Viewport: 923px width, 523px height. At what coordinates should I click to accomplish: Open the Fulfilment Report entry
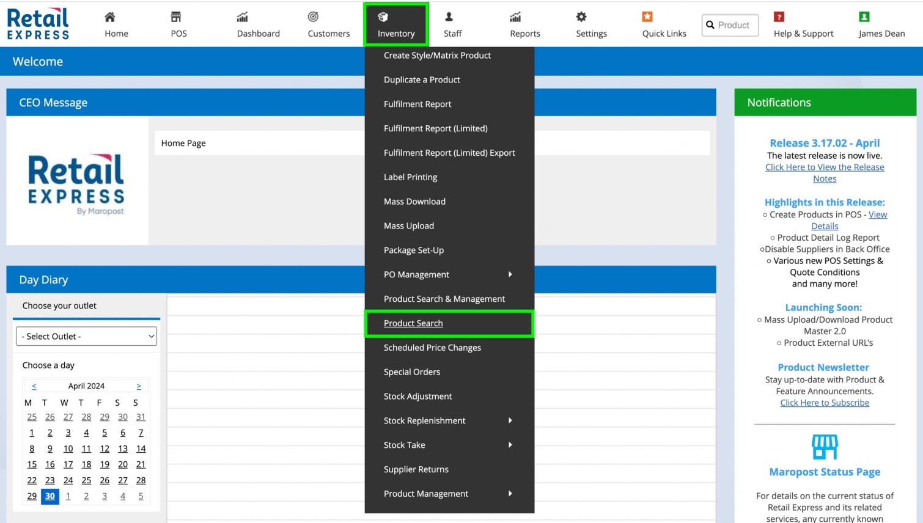pyautogui.click(x=417, y=104)
